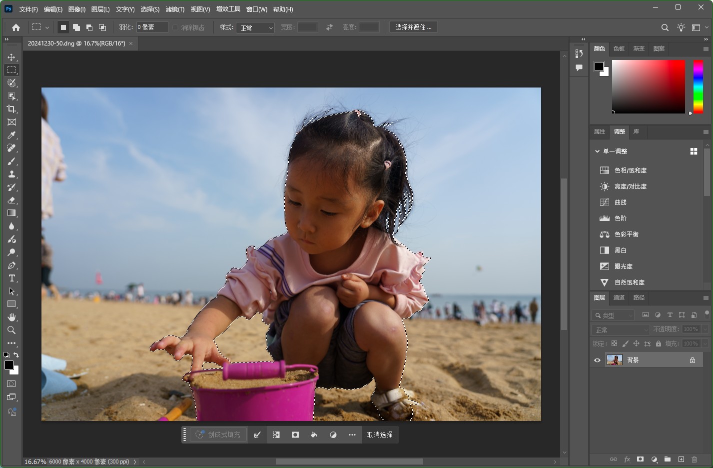Open the 不透明度 opacity dropdown
The image size is (713, 468).
tap(705, 329)
